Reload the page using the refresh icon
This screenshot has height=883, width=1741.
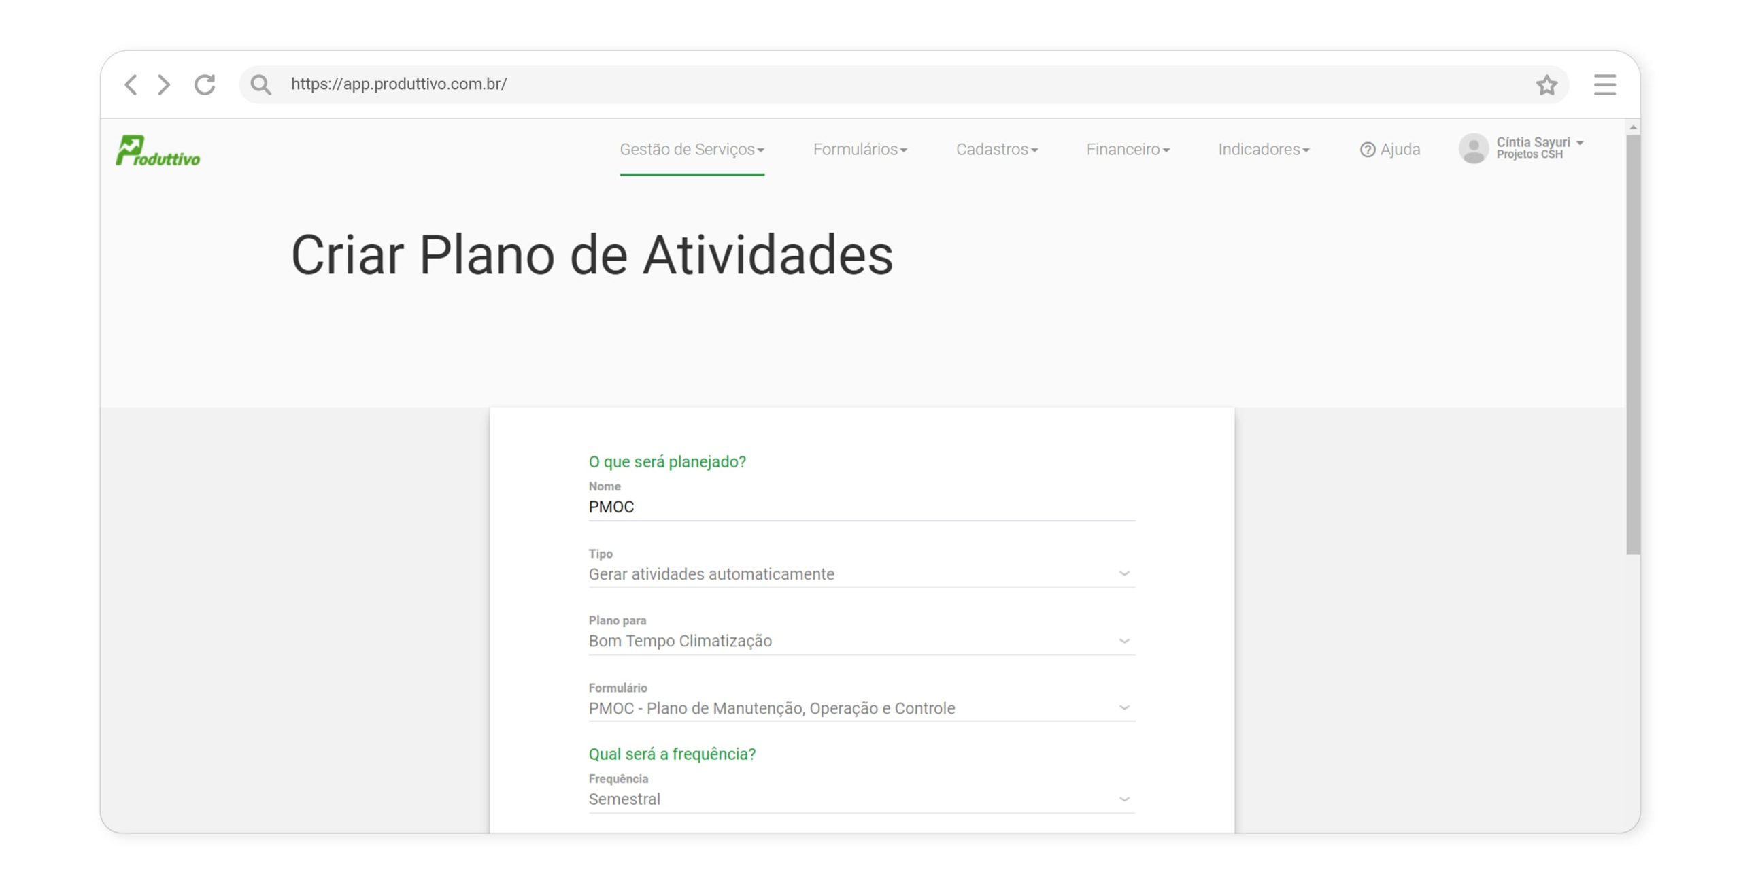(204, 84)
